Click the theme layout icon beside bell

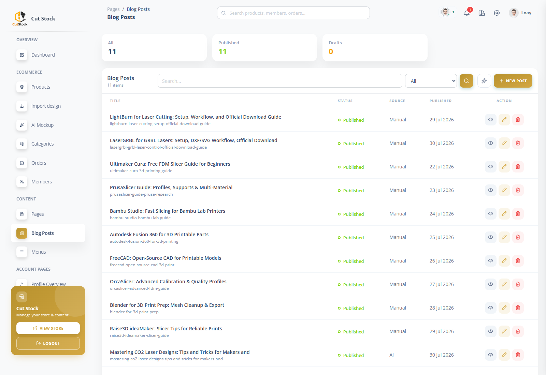click(482, 13)
